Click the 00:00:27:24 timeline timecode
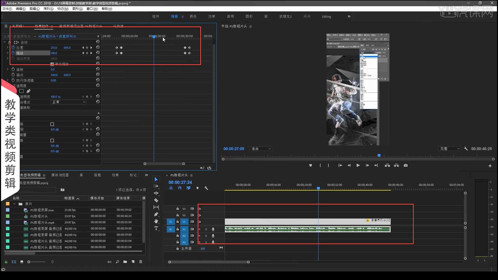Viewport: 498px width, 280px height. (180, 183)
